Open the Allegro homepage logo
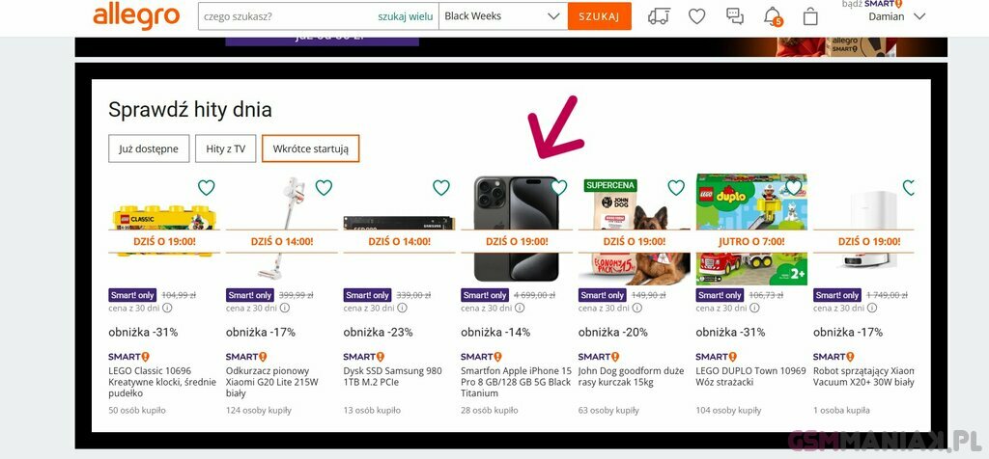Viewport: 989px width, 459px height. point(136,15)
